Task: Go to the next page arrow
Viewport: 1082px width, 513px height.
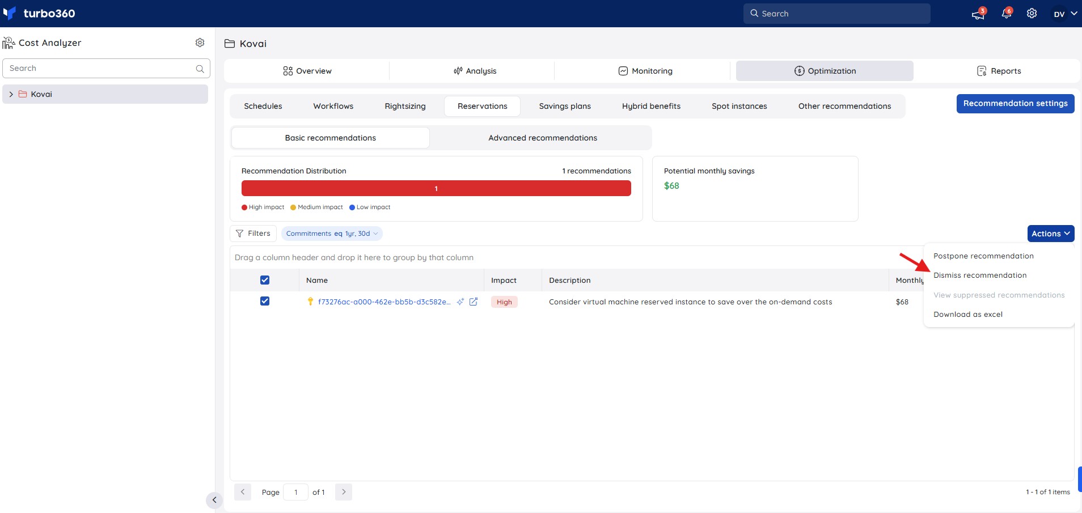Action: 344,492
